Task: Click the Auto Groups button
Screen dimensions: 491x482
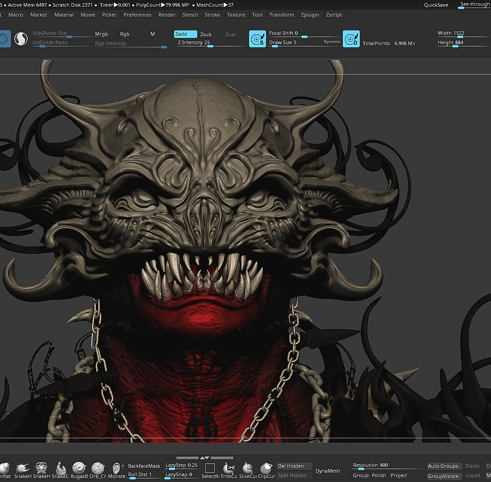Action: 445,466
